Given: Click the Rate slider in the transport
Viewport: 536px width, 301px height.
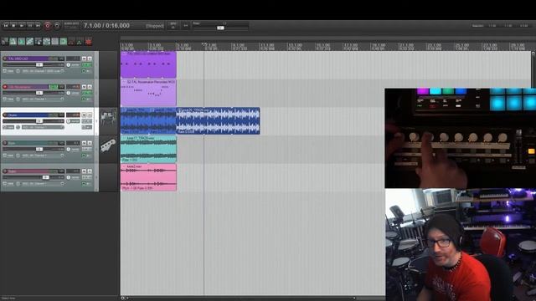Looking at the screenshot, I should coord(220,28).
